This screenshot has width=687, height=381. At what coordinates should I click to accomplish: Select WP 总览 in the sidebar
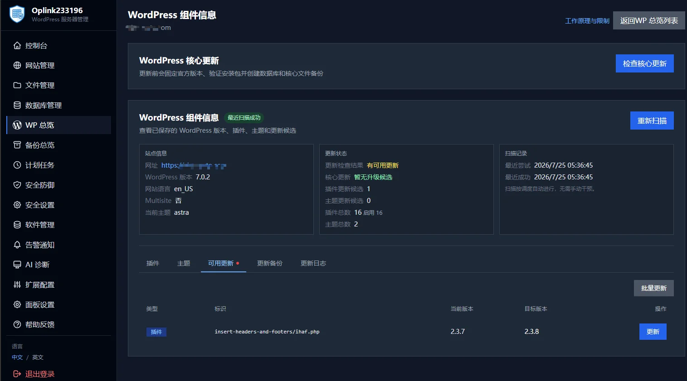[x=59, y=125]
